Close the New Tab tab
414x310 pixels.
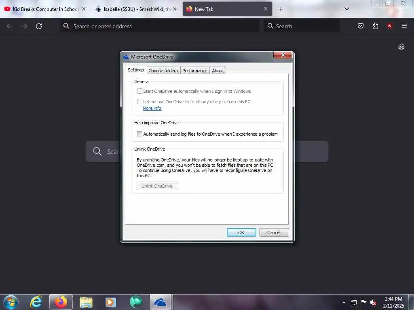point(265,9)
